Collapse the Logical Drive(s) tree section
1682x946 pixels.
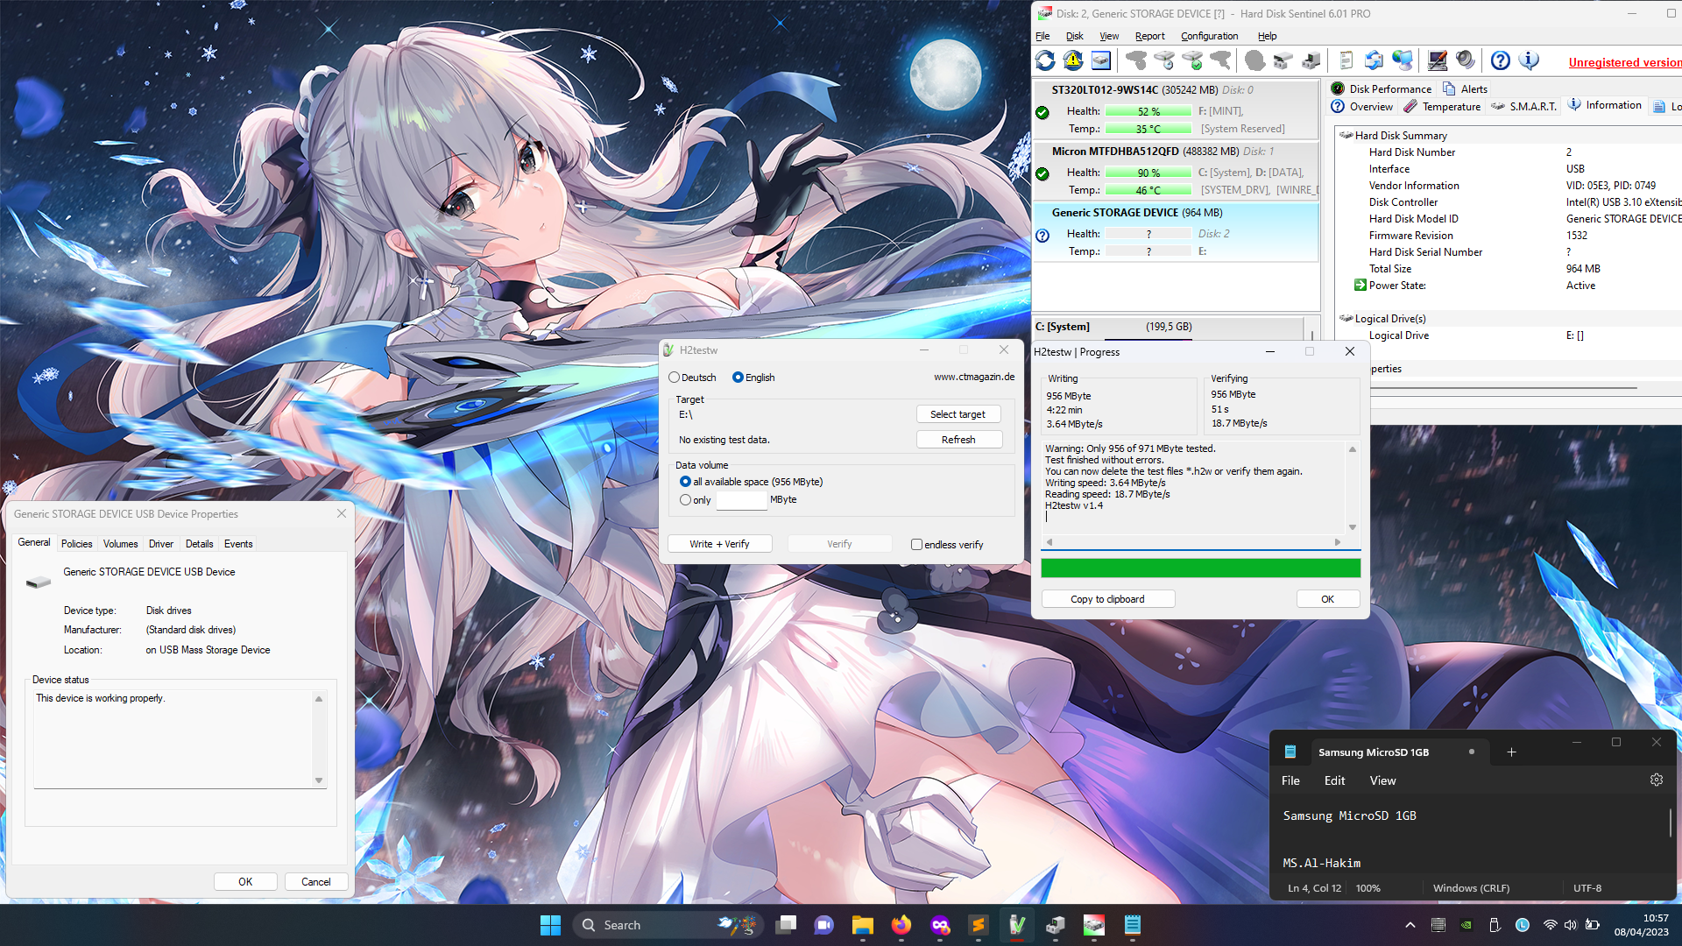(x=1346, y=318)
